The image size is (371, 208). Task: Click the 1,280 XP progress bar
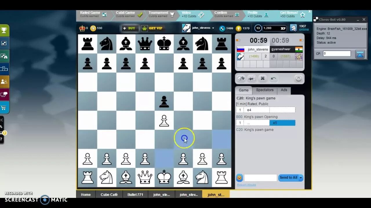275,28
